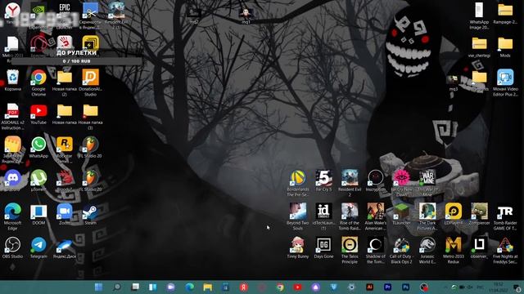
Task: Launch This War of Mine shortcut
Action: (427, 178)
